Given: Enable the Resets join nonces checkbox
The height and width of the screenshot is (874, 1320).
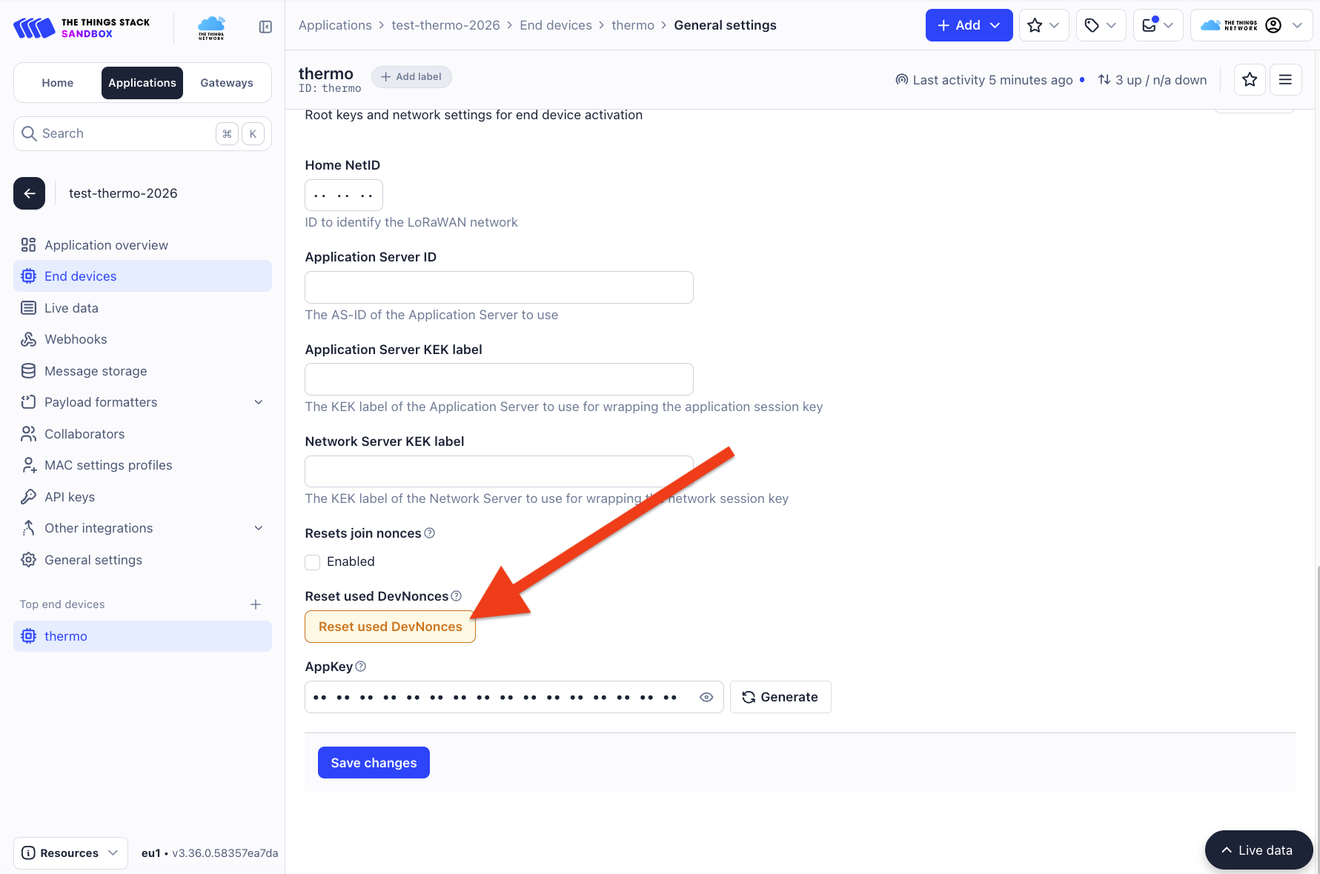Looking at the screenshot, I should pos(313,562).
